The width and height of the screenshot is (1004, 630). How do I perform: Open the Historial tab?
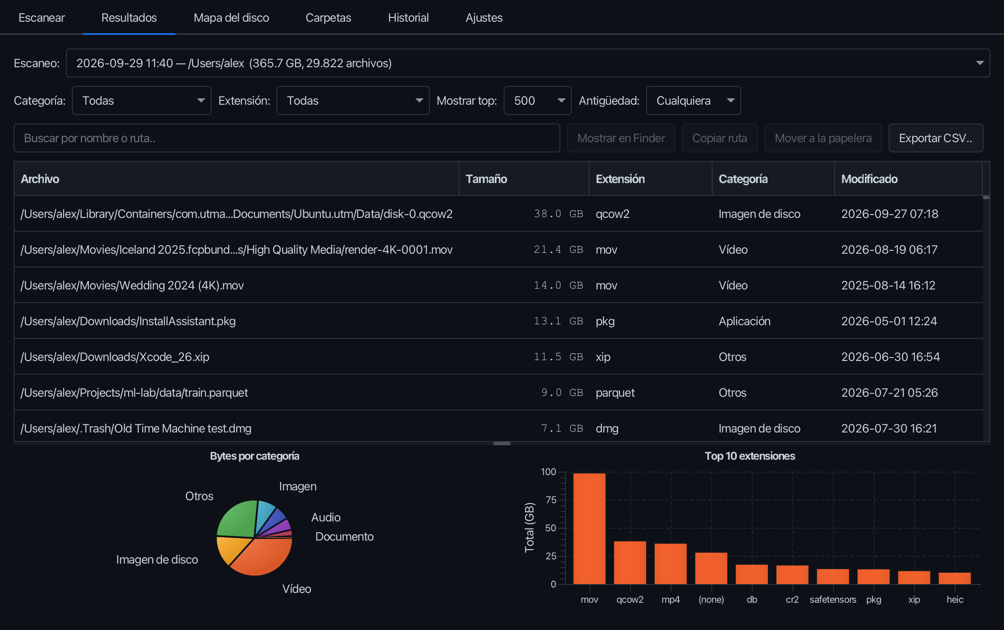click(408, 17)
